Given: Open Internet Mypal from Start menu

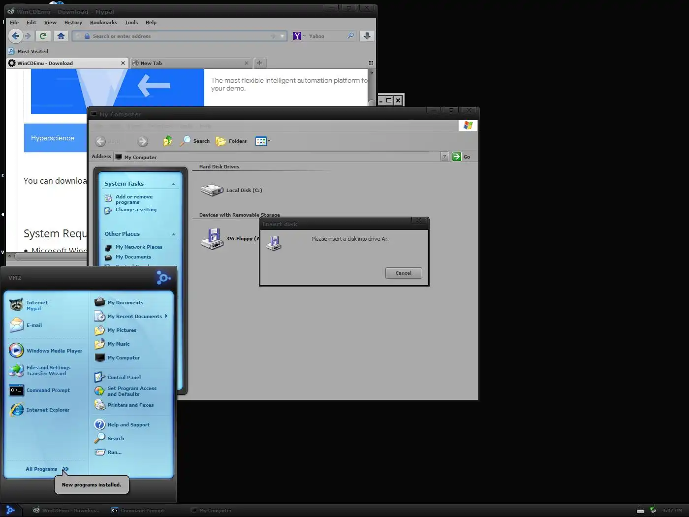Looking at the screenshot, I should 45,305.
